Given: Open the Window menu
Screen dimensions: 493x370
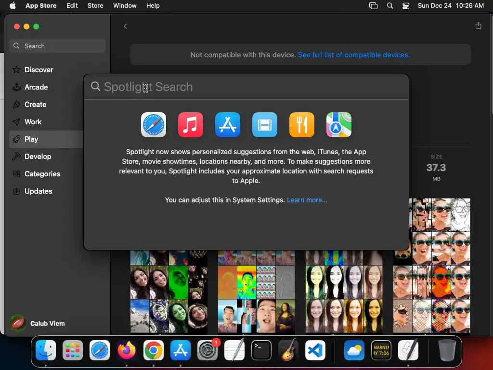Looking at the screenshot, I should point(125,5).
